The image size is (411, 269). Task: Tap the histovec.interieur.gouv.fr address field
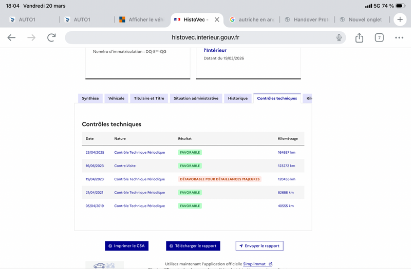pyautogui.click(x=205, y=37)
